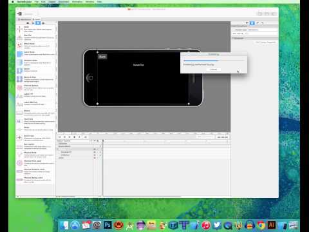This screenshot has height=232, width=309.
Task: Switch to highlighted node library tab
Action: [38, 23]
